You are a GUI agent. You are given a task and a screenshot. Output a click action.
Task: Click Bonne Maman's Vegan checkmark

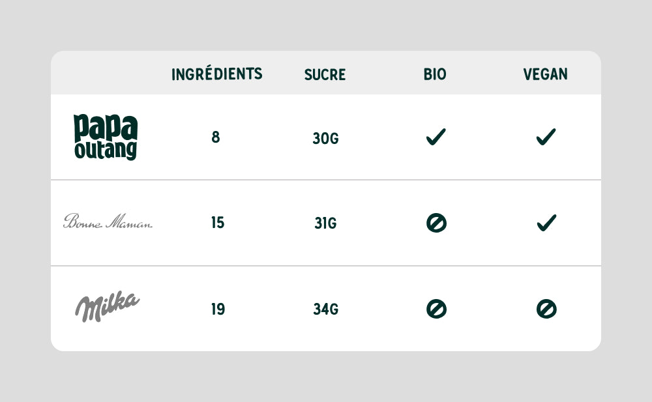[x=546, y=223]
